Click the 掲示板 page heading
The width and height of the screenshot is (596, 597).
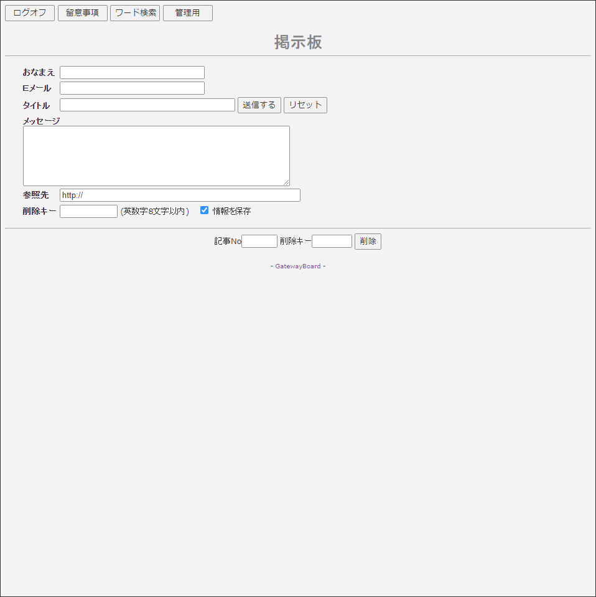point(298,42)
